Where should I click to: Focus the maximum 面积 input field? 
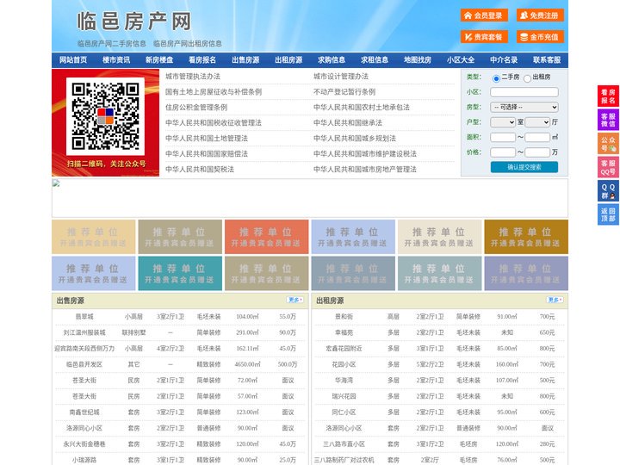pos(537,137)
